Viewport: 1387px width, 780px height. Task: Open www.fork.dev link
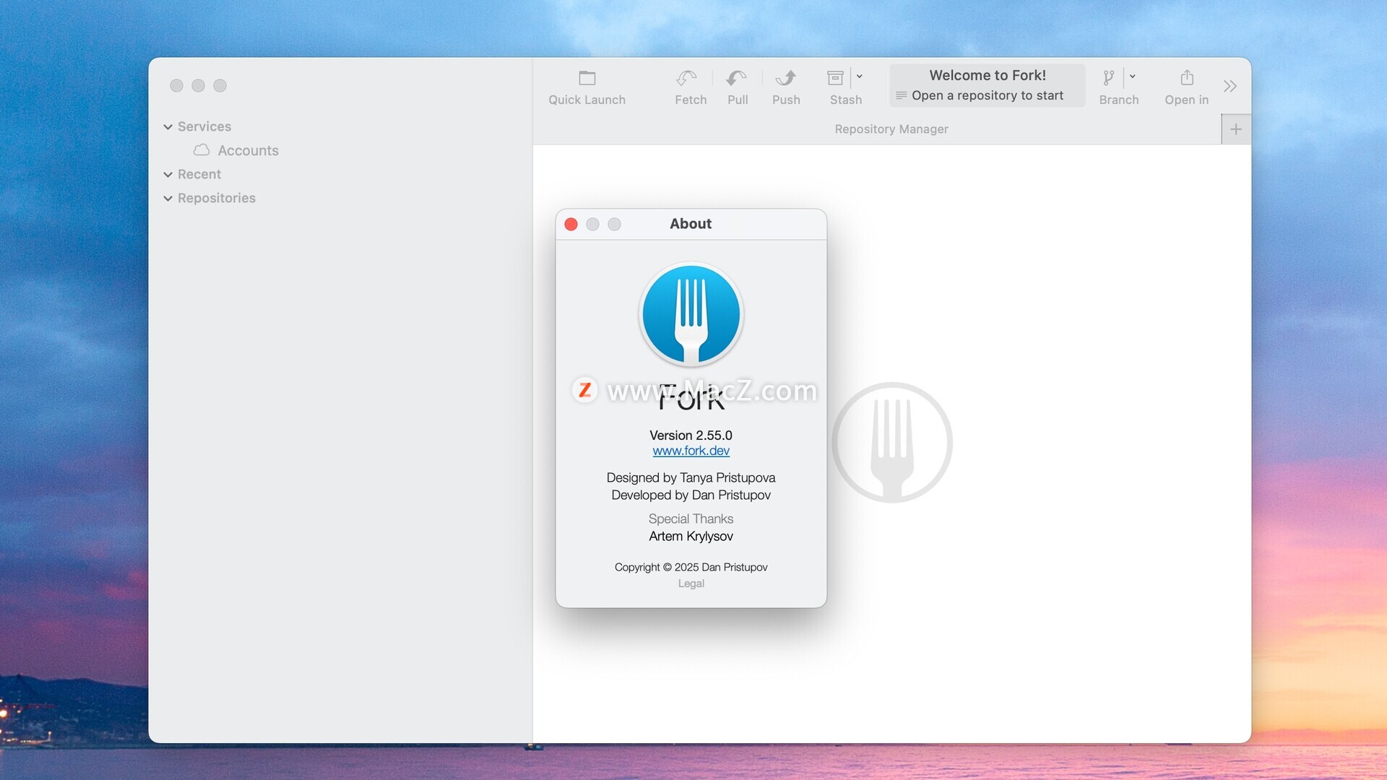click(691, 451)
